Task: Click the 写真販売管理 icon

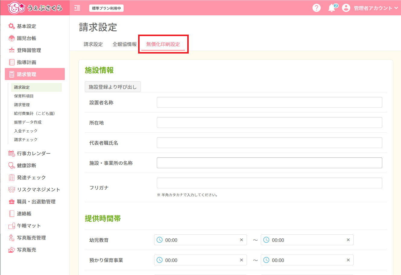Action: [11, 238]
